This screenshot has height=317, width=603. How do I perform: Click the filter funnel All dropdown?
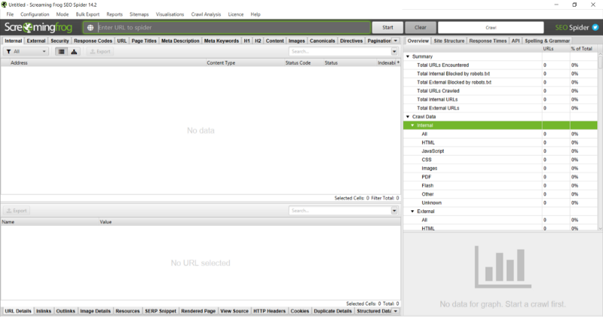tap(26, 51)
